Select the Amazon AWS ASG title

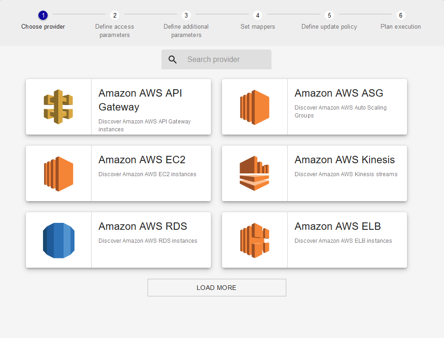tap(339, 93)
